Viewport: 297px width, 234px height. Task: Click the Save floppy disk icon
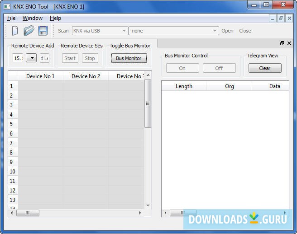tap(43, 31)
